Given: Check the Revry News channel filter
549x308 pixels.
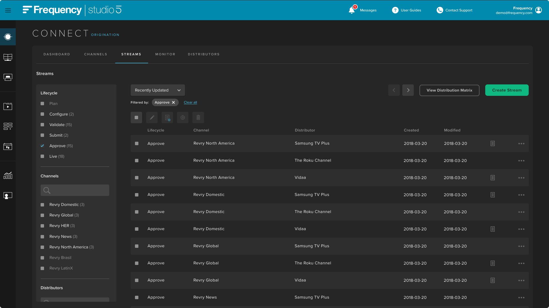Looking at the screenshot, I should [42, 237].
